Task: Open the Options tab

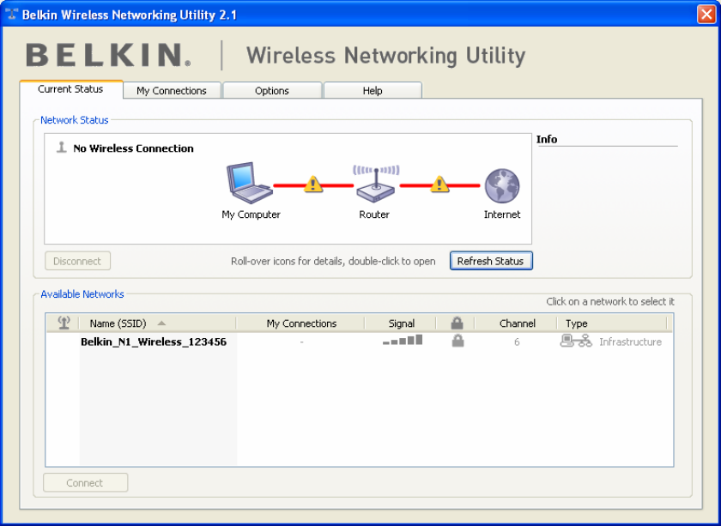Action: pyautogui.click(x=272, y=91)
